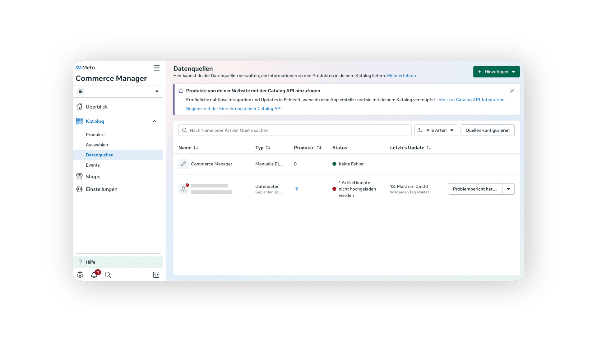Click the Manuelle Ei... type cell
The image size is (597, 342).
269,164
